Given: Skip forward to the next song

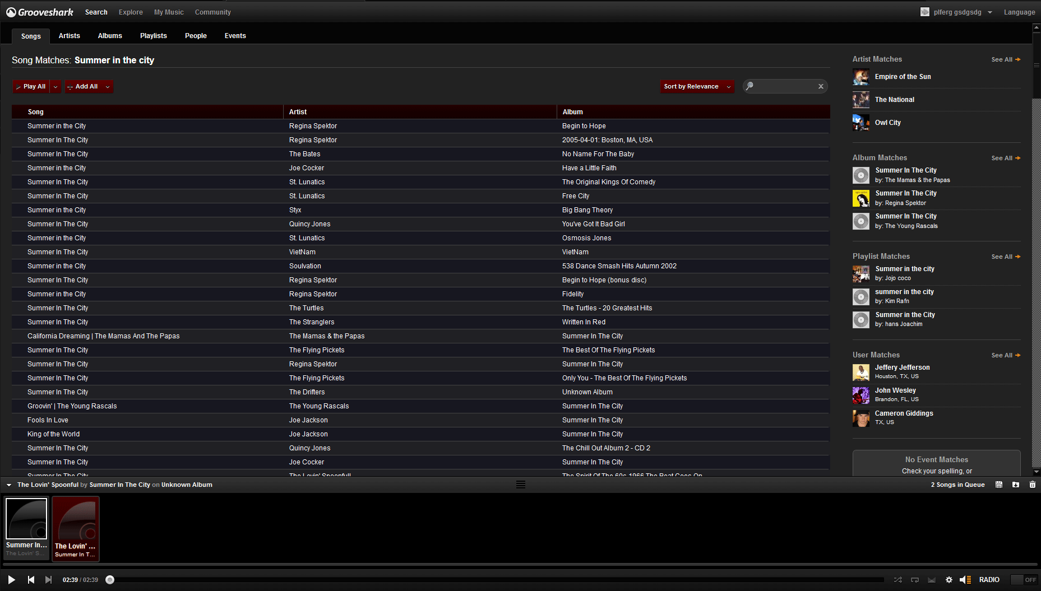Looking at the screenshot, I should tap(49, 580).
